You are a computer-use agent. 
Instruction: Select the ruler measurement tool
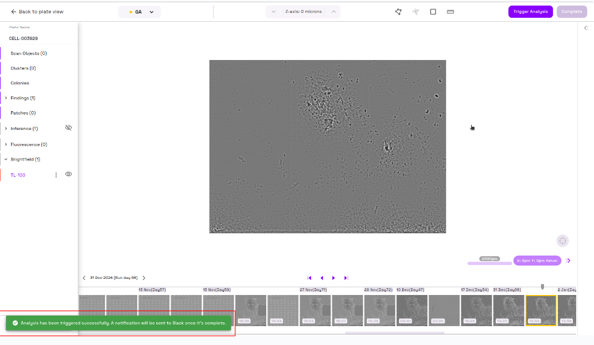(450, 12)
